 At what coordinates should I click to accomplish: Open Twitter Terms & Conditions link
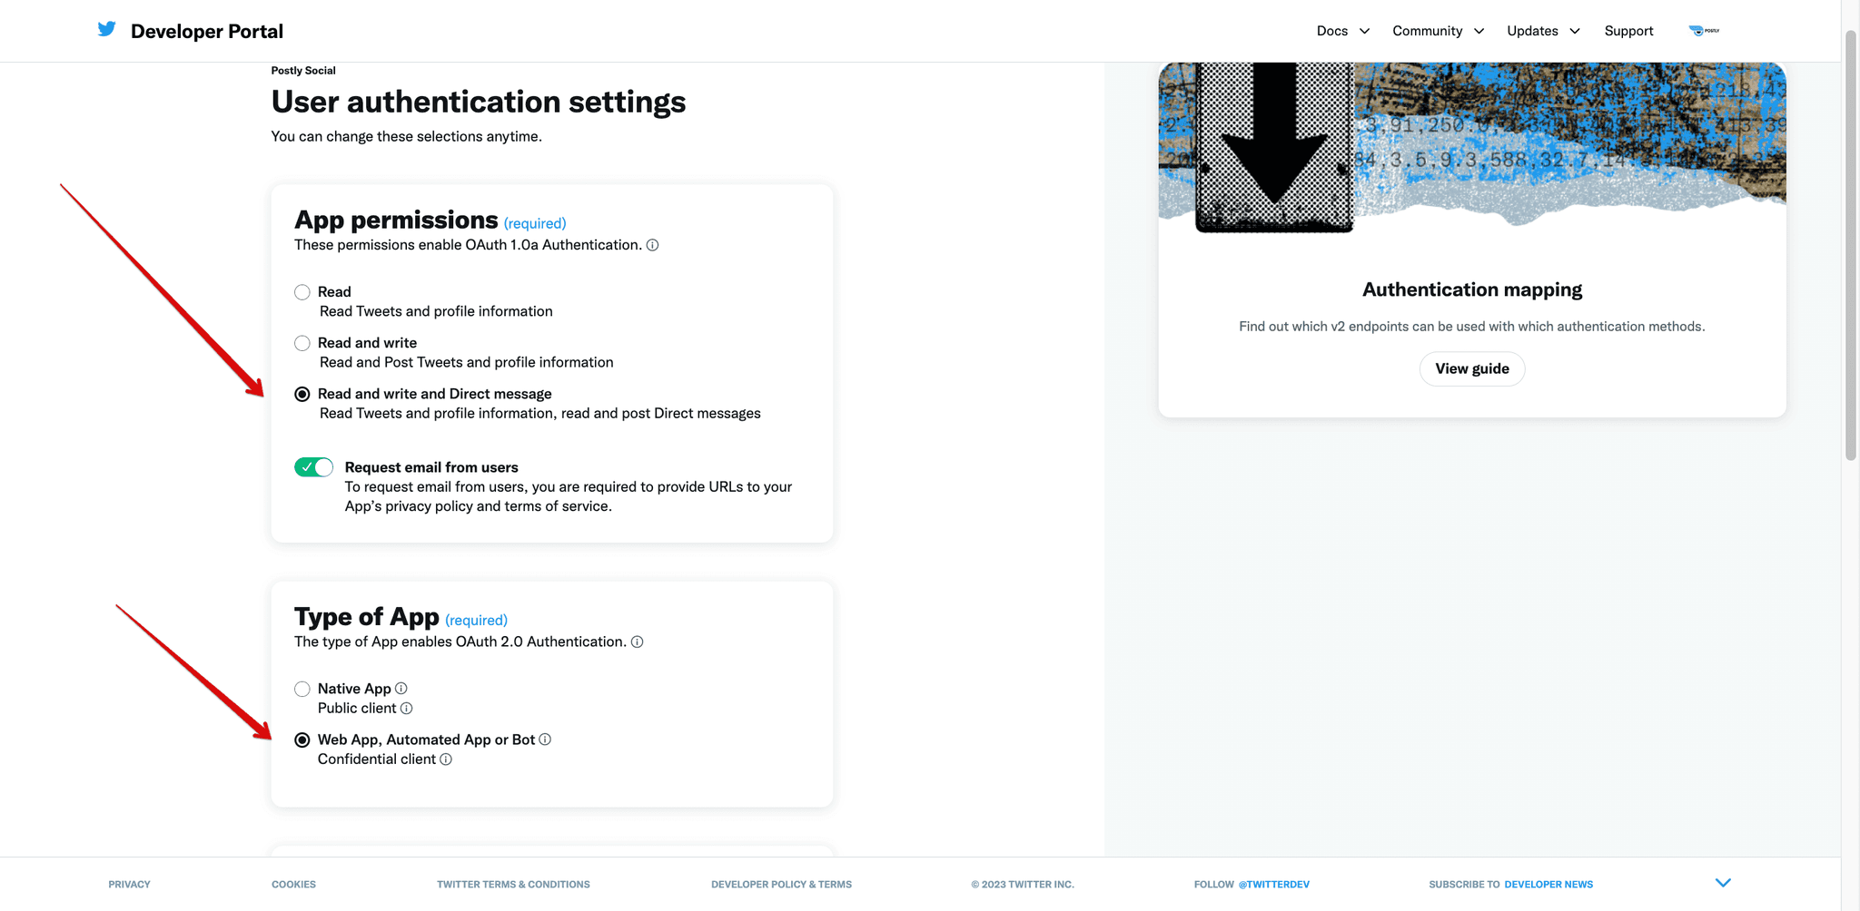coord(513,885)
